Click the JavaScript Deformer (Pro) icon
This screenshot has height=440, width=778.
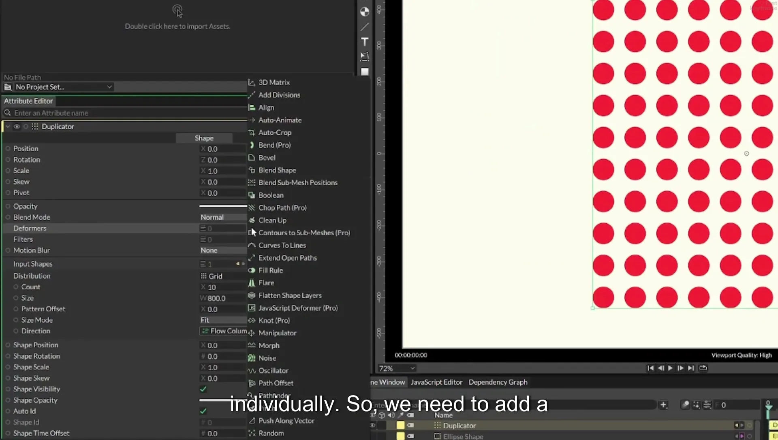(252, 308)
